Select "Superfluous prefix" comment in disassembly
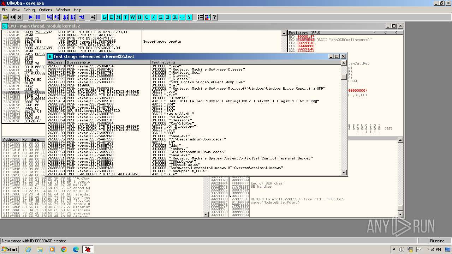This screenshot has height=254, width=452. (162, 42)
